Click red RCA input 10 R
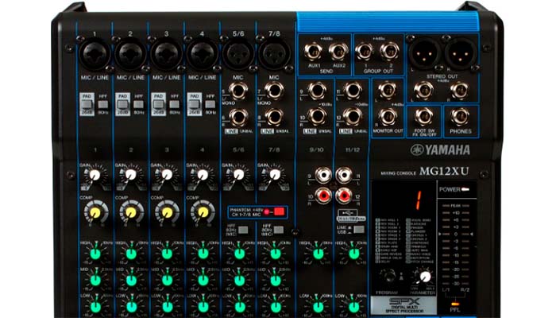Screen dimensions: 556x318 [x=323, y=196]
